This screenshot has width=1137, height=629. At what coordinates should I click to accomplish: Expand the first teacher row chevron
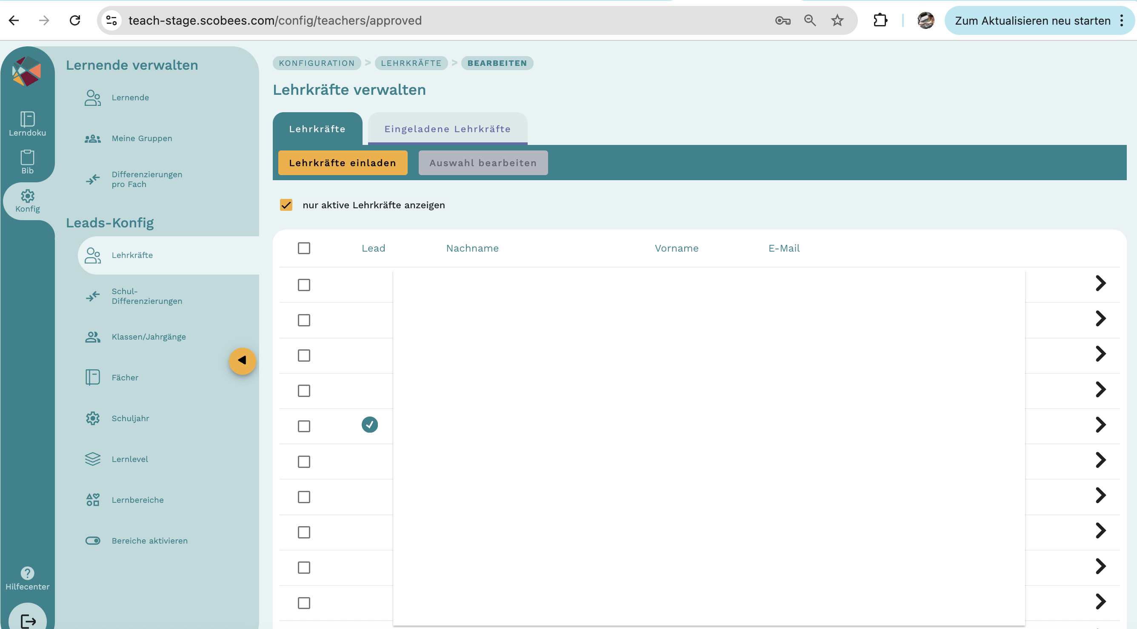(x=1100, y=283)
